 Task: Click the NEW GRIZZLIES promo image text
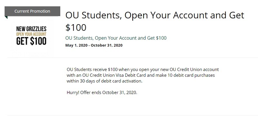coord(31,29)
